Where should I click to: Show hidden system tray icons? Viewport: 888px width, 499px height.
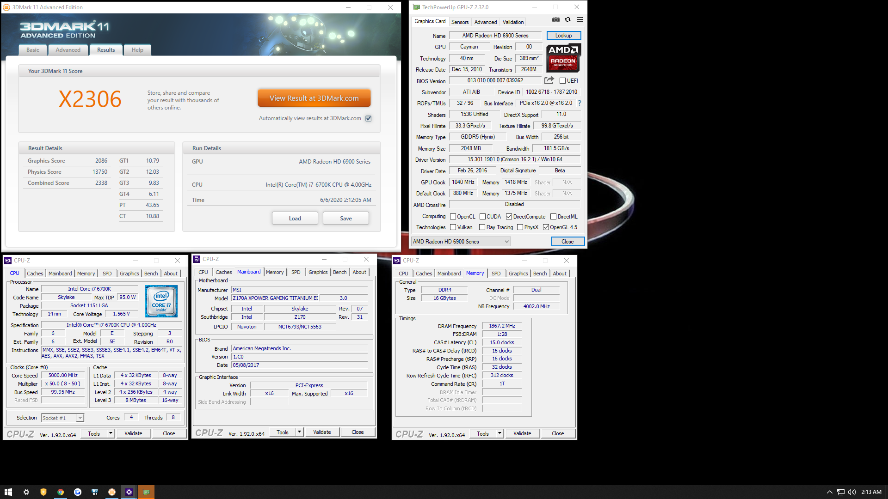click(x=829, y=492)
